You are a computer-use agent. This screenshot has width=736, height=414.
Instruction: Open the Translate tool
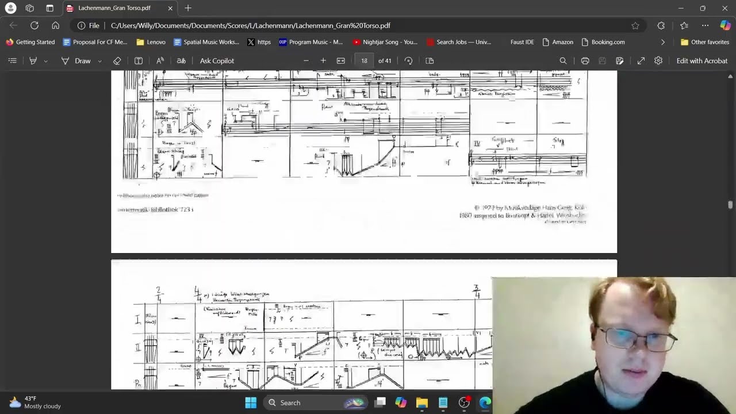[181, 60]
